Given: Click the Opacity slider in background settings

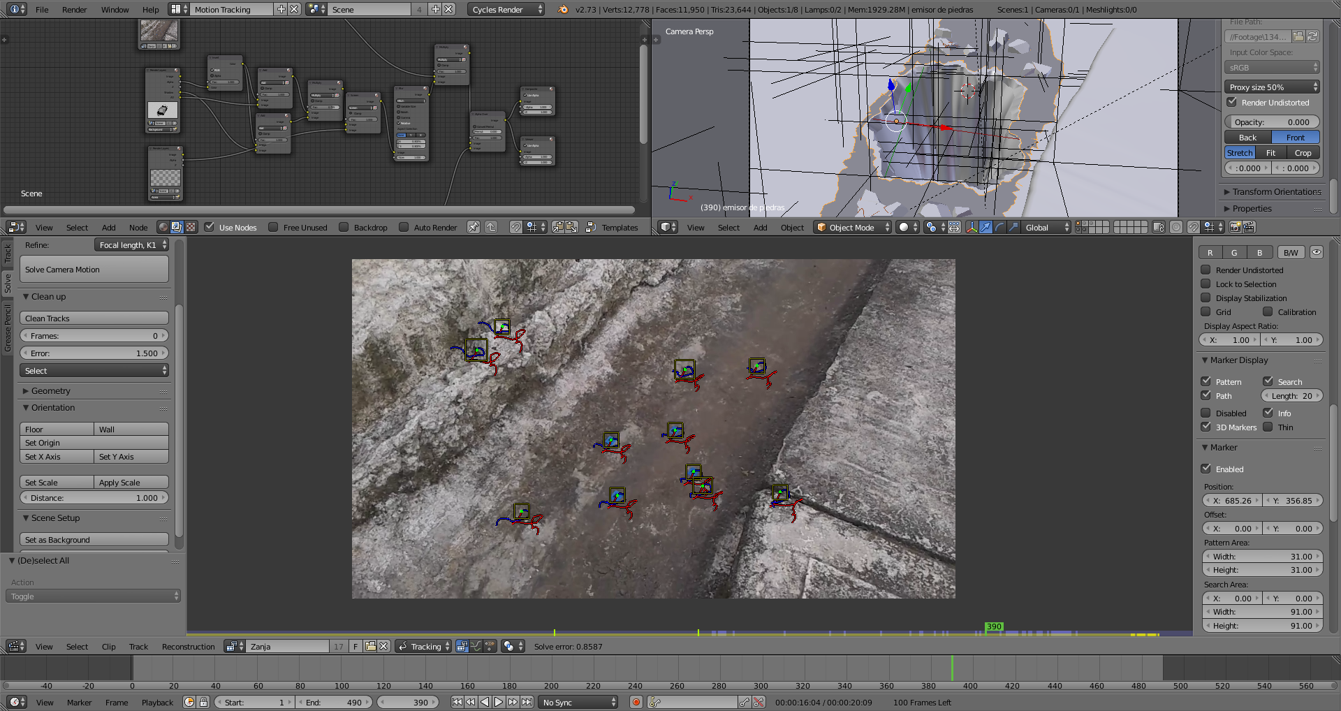Looking at the screenshot, I should click(x=1272, y=122).
